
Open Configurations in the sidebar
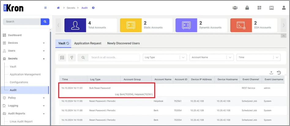pos(19,82)
